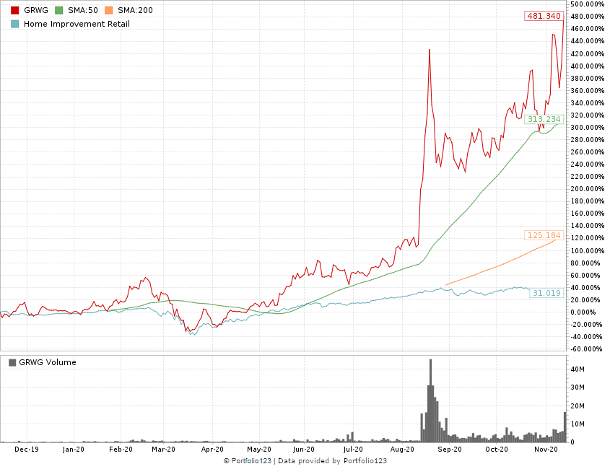Click the last November volume bar
Viewport: 610px width, 469px height.
coord(565,427)
